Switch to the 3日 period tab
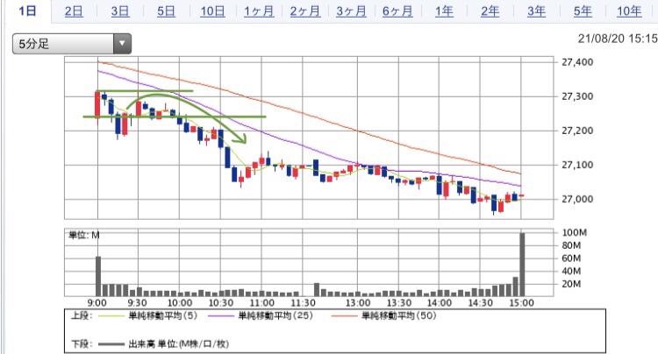This screenshot has width=658, height=354. [x=120, y=11]
